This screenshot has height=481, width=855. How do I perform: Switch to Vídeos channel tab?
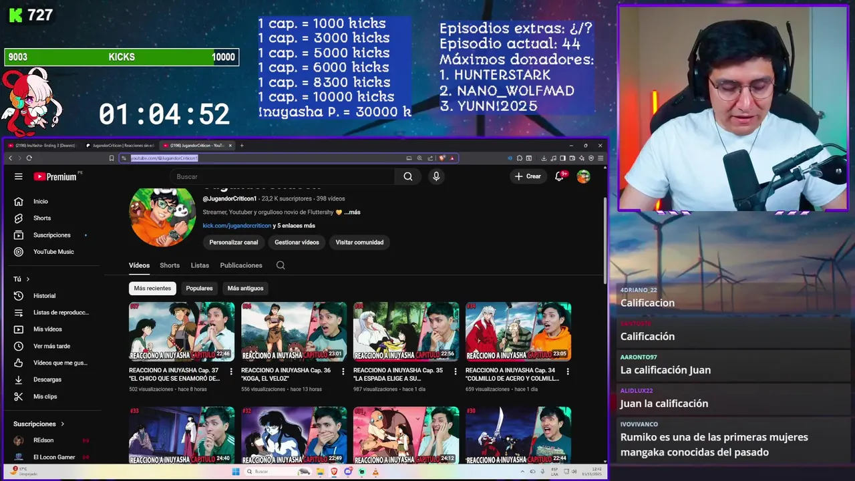click(139, 265)
